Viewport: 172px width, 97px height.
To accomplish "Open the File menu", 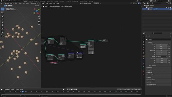I will coord(4,1).
